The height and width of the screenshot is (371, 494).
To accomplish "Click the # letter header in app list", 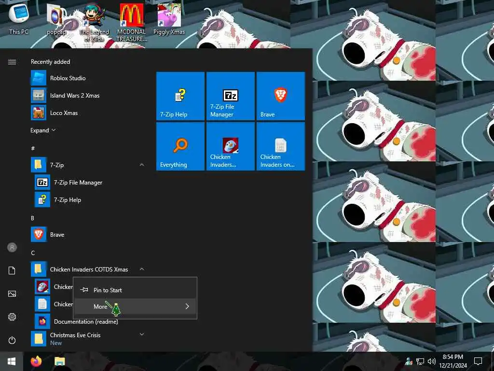I will pyautogui.click(x=33, y=148).
